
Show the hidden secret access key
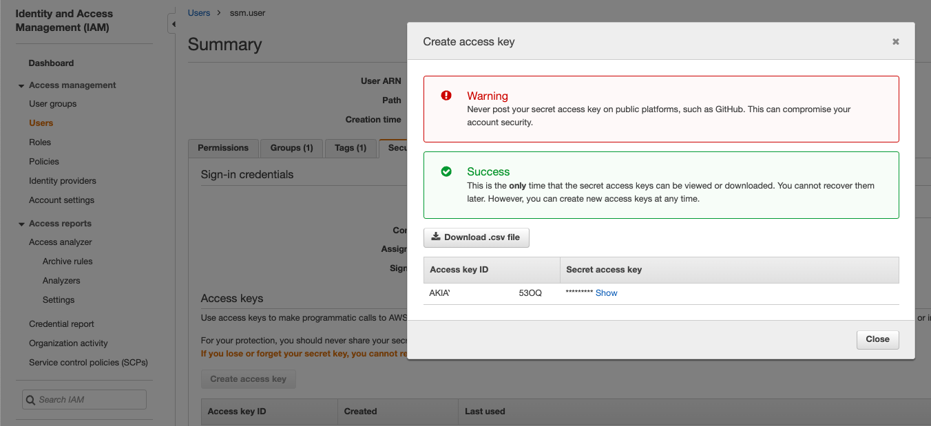[x=606, y=292]
